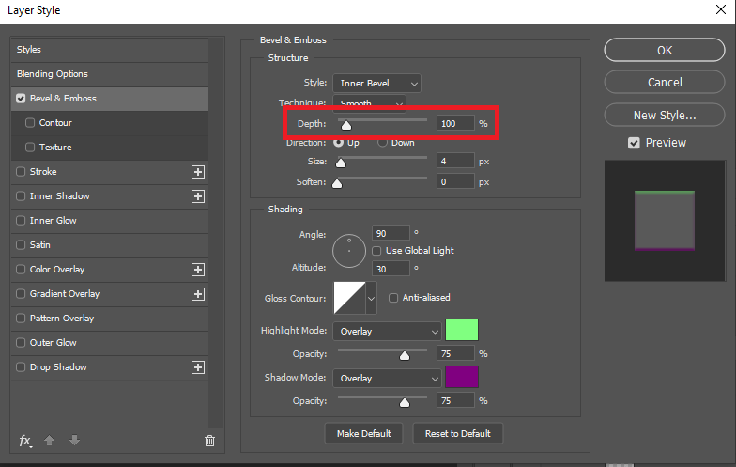
Task: Add another Drop Shadow with plus icon
Action: tap(198, 367)
